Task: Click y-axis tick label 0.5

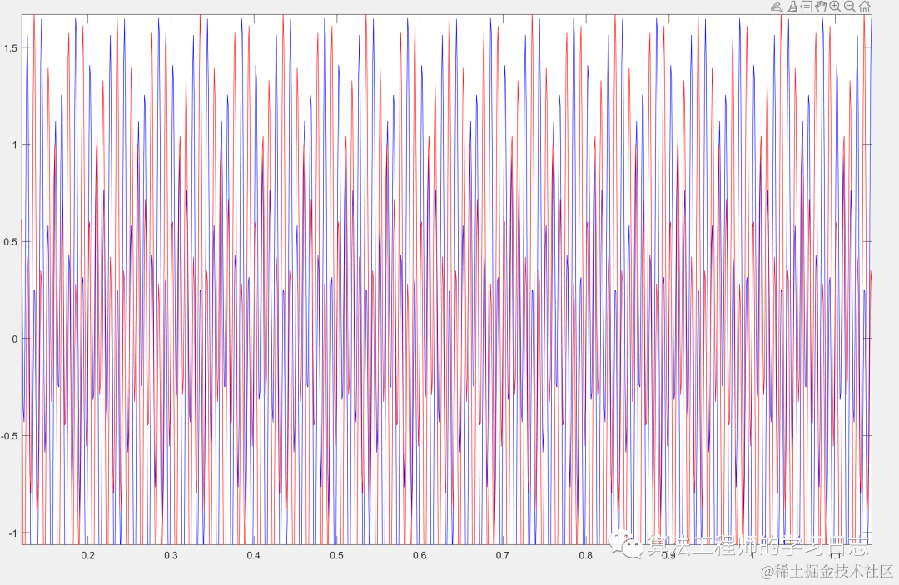Action: pyautogui.click(x=10, y=242)
